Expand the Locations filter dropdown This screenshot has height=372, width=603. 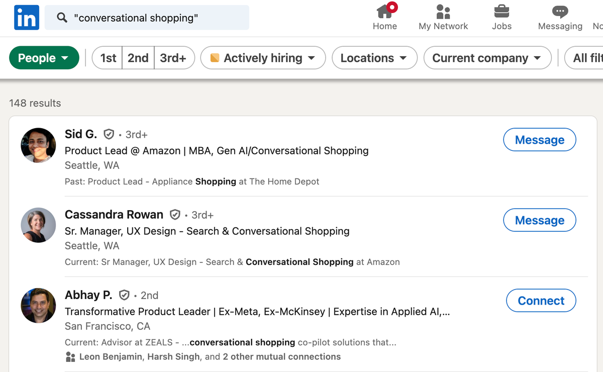374,58
